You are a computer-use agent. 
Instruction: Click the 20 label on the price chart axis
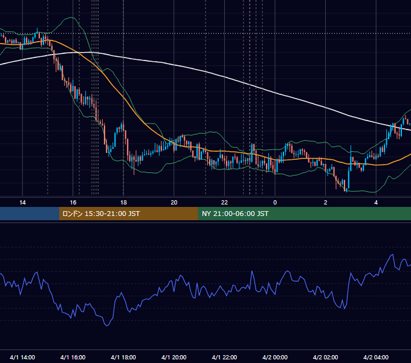[x=174, y=203]
